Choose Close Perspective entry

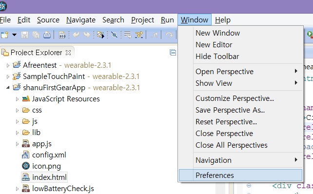240,134
